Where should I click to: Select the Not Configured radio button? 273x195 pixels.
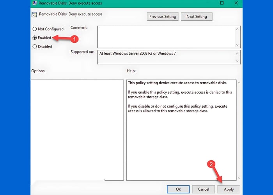35,29
